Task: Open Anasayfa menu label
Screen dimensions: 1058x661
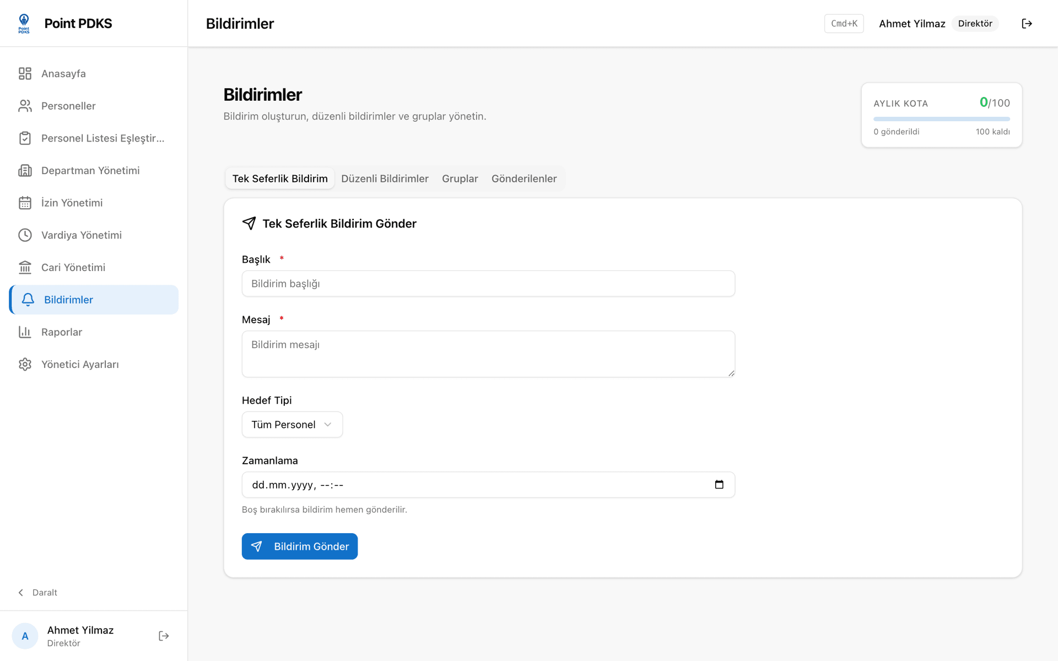Action: coord(63,74)
